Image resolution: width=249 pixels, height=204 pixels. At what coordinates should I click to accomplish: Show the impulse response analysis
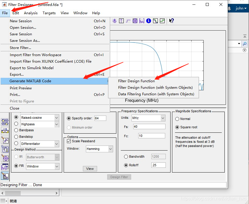pos(121,21)
